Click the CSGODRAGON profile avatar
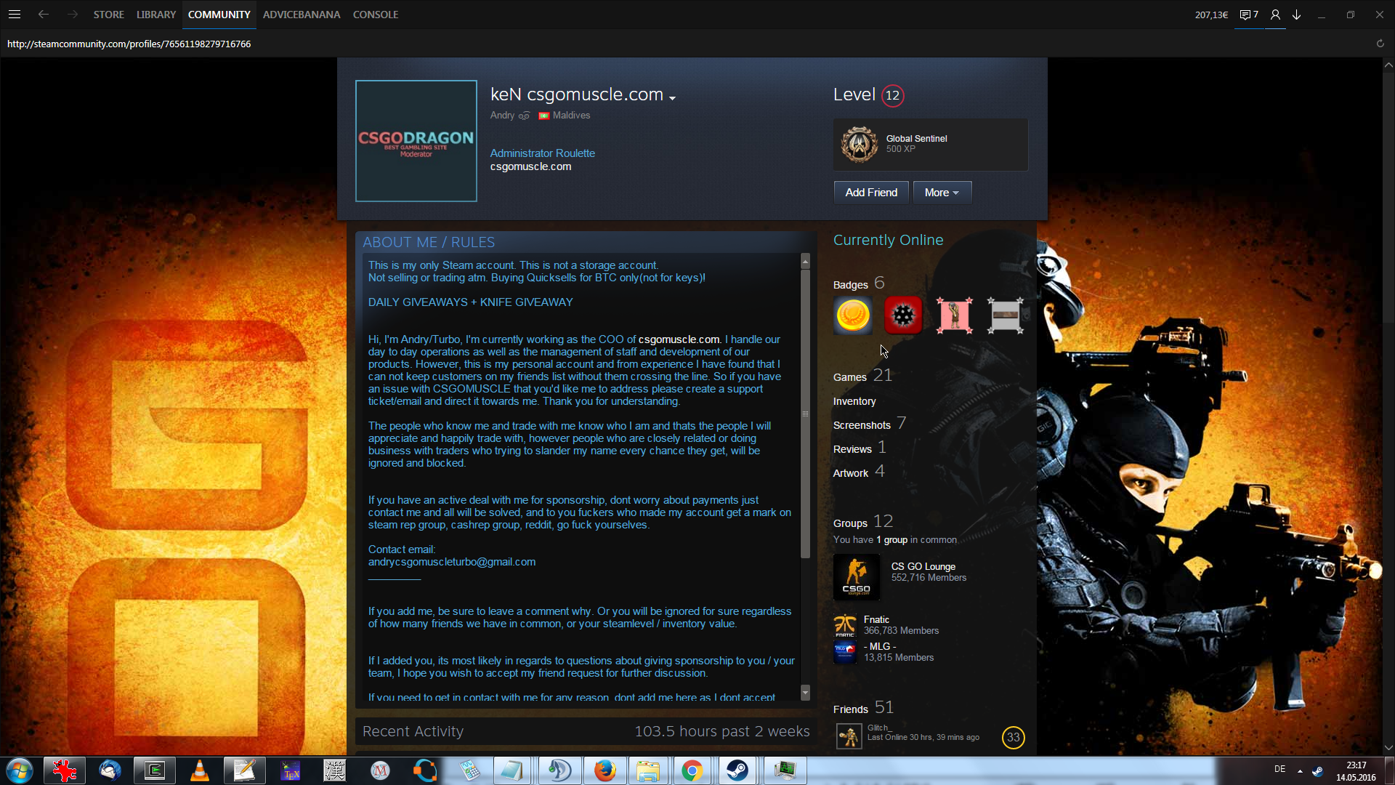The height and width of the screenshot is (785, 1395). point(416,141)
